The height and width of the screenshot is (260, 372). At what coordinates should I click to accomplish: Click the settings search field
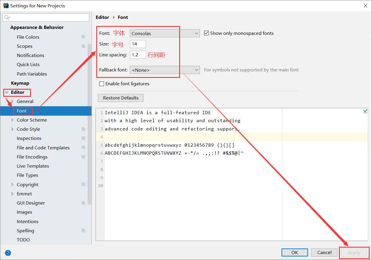[x=46, y=17]
